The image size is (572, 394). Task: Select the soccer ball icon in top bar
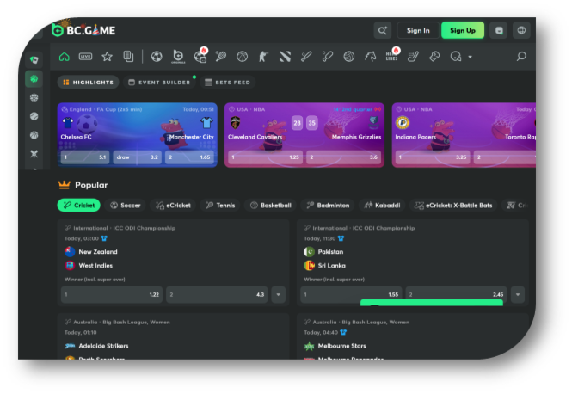(x=157, y=57)
